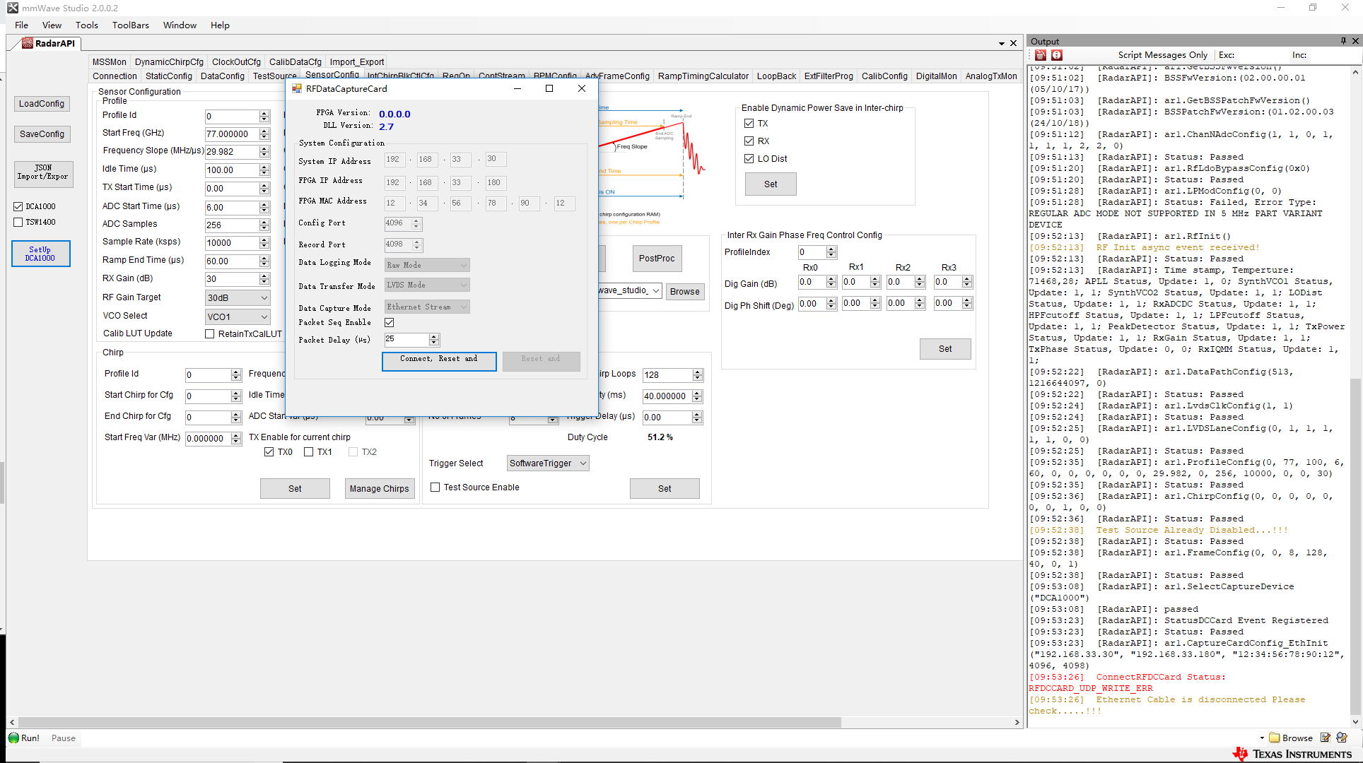
Task: Uncheck the LO Dist power save checkbox
Action: 749,158
